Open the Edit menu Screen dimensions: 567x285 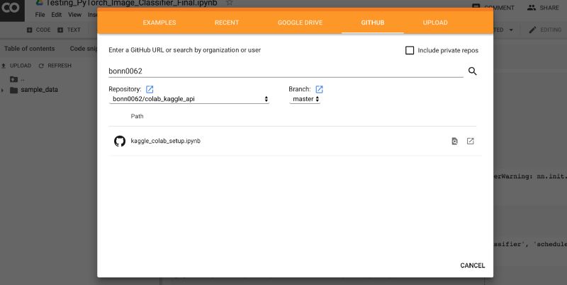57,15
